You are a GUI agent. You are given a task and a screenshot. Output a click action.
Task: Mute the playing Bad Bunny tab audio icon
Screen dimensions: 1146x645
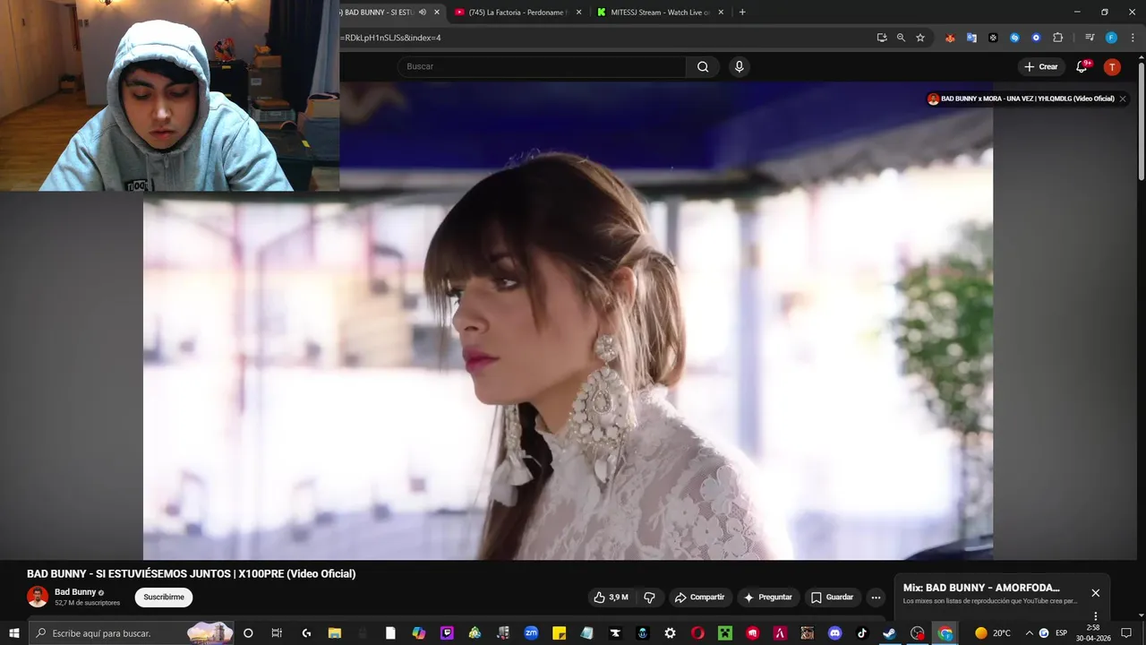pos(423,13)
